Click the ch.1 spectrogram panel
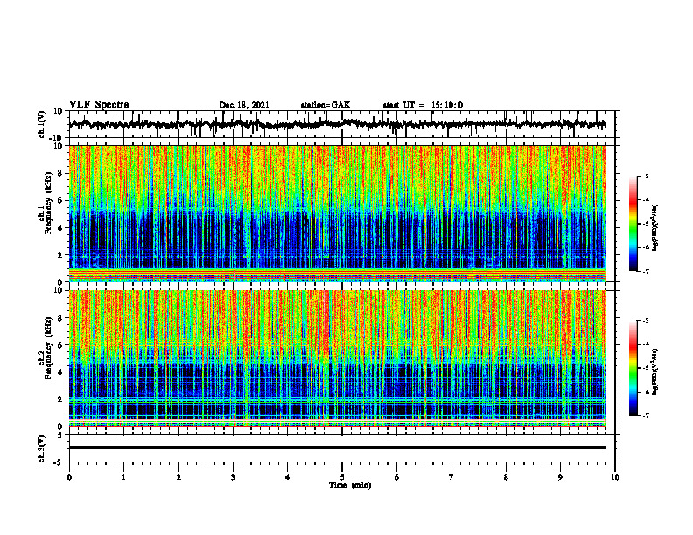This screenshot has height=535, width=693. [x=338, y=213]
